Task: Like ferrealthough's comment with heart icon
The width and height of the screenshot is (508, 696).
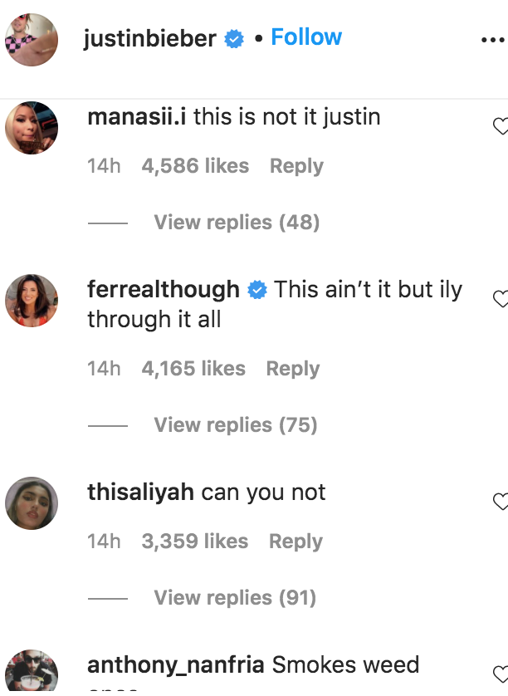Action: [x=501, y=299]
